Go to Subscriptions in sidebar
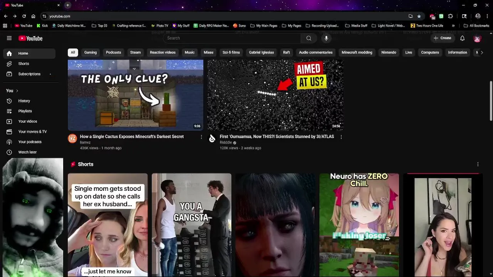The width and height of the screenshot is (493, 277). (x=29, y=74)
